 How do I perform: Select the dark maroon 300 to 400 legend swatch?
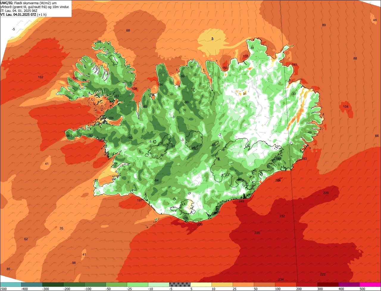pyautogui.click(x=328, y=284)
